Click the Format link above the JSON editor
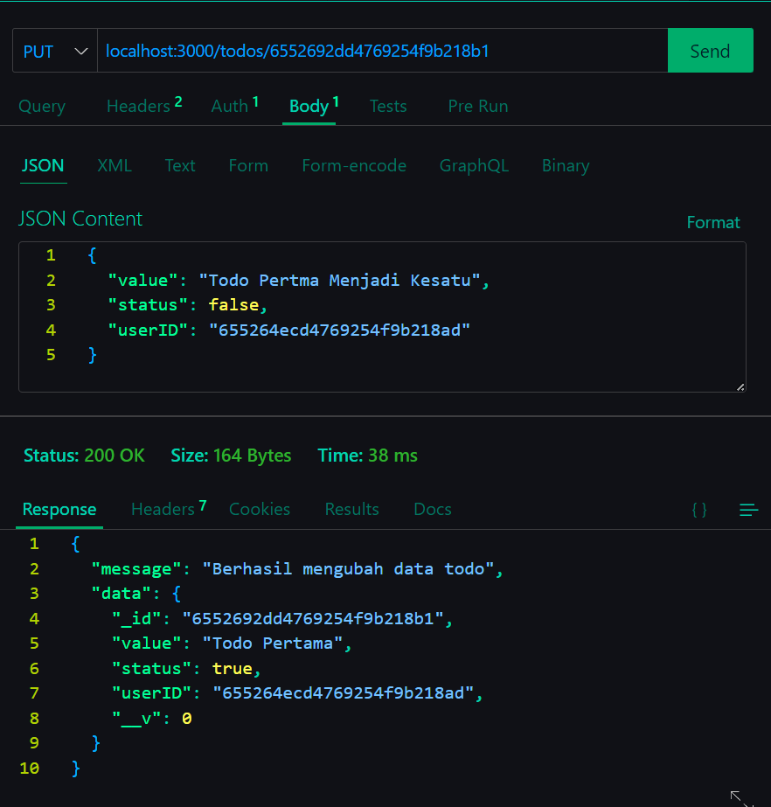Viewport: 771px width, 807px height. click(712, 222)
